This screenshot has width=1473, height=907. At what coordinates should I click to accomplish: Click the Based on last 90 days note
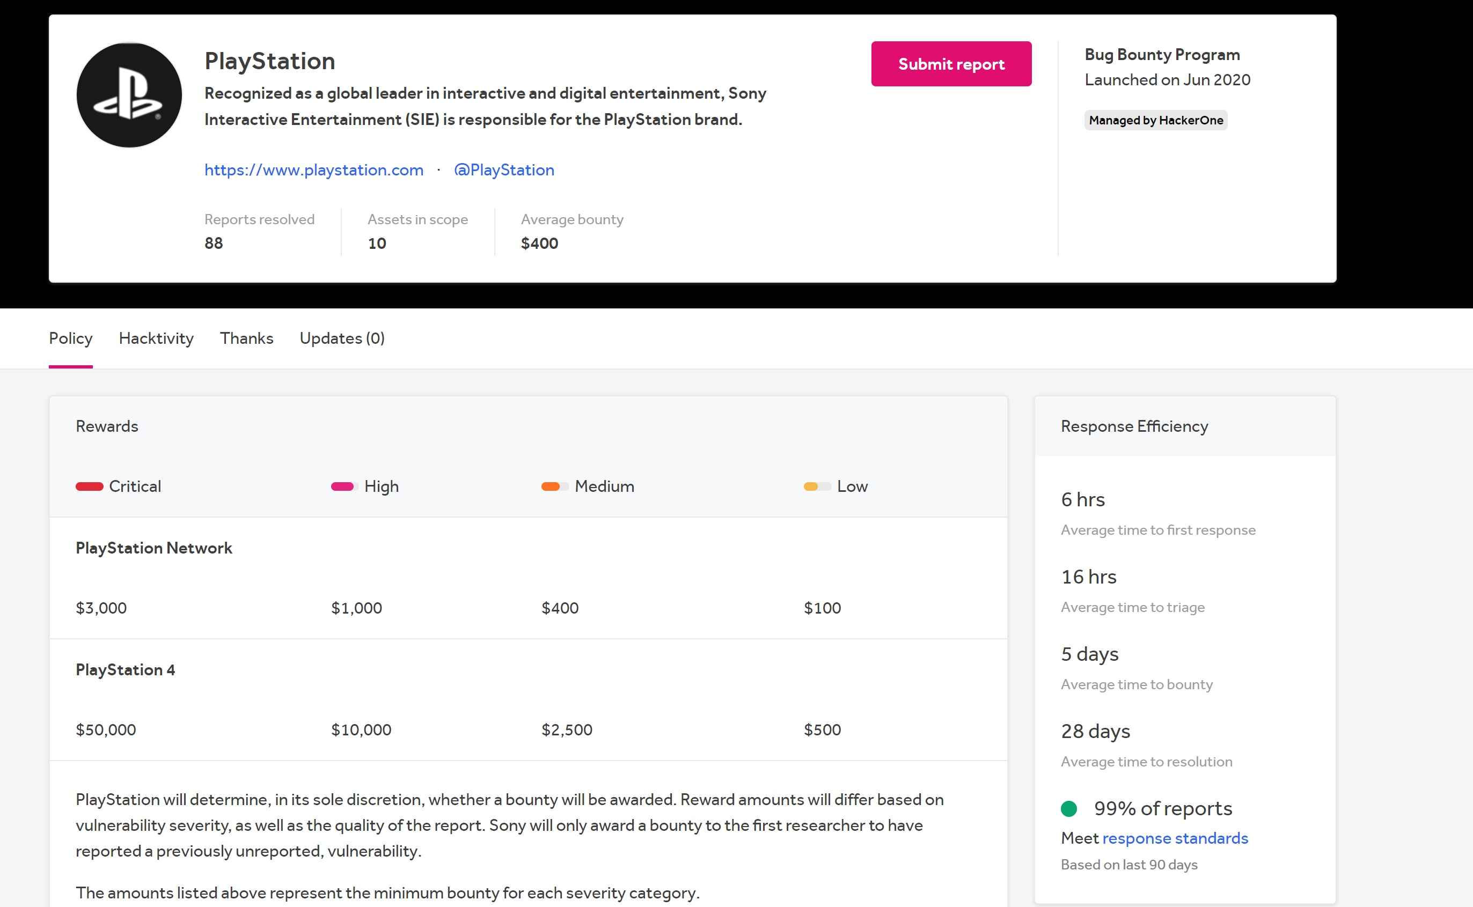point(1129,865)
